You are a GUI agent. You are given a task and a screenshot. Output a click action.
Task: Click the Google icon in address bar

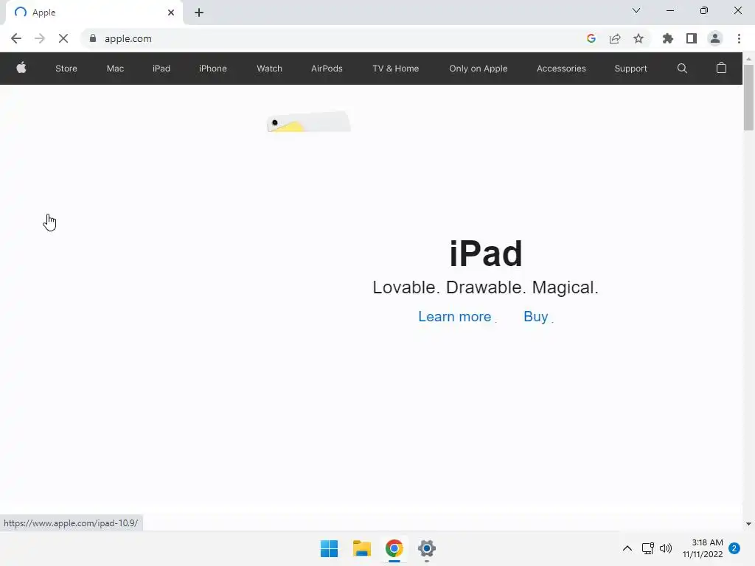point(591,38)
